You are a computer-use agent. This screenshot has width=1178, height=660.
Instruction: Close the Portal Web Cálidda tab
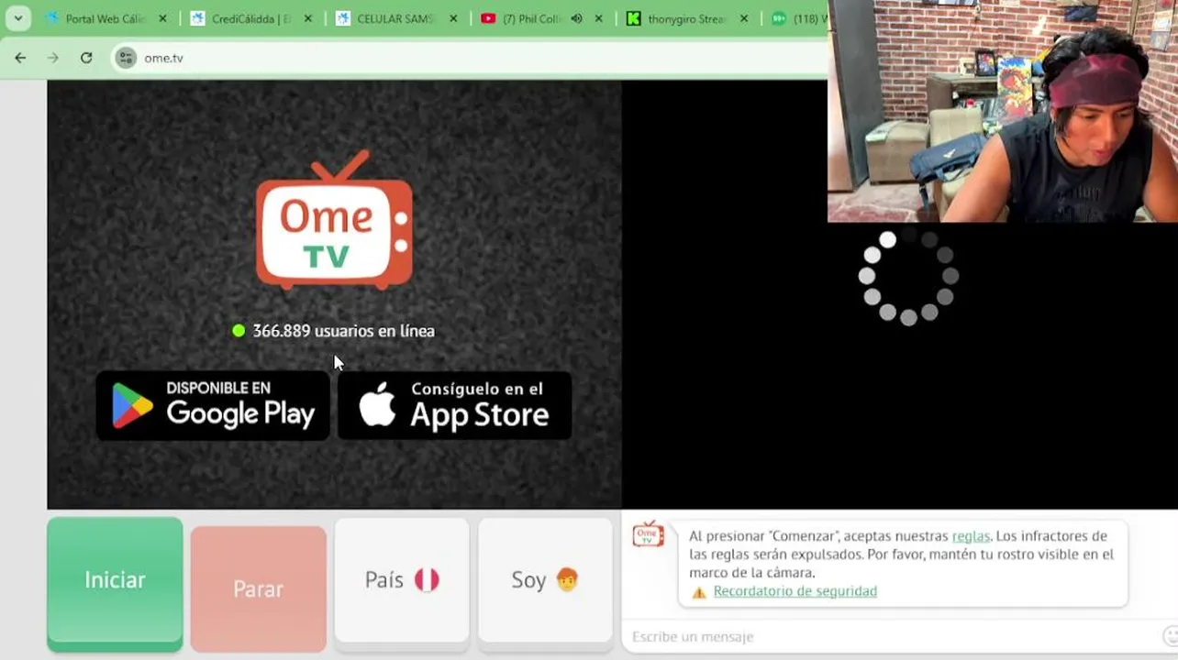(162, 18)
